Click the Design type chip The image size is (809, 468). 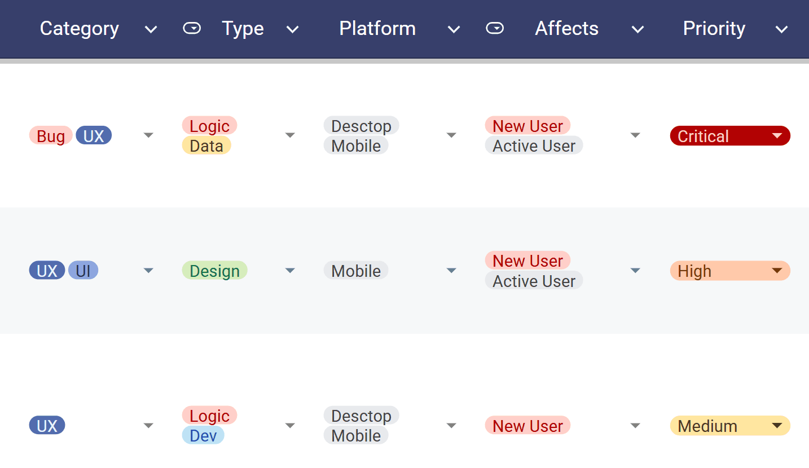(x=214, y=271)
